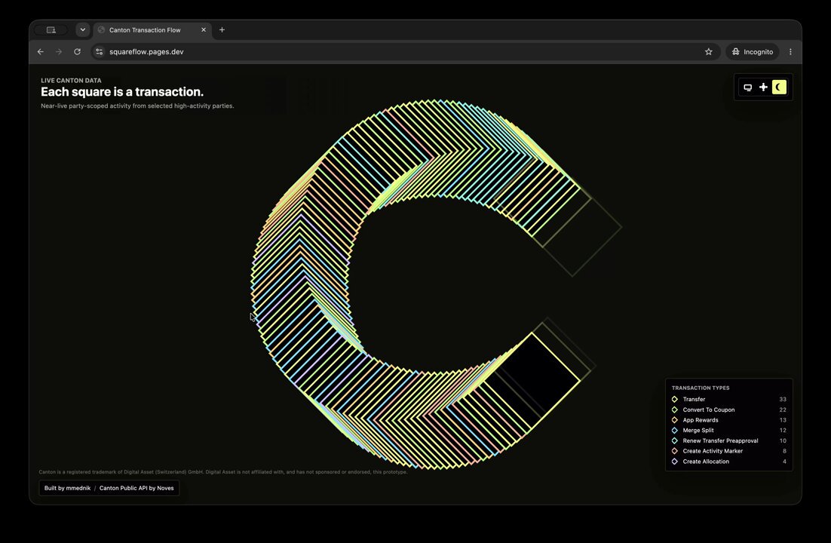This screenshot has height=543, width=831.
Task: Click the App Rewards legend label
Action: click(701, 420)
